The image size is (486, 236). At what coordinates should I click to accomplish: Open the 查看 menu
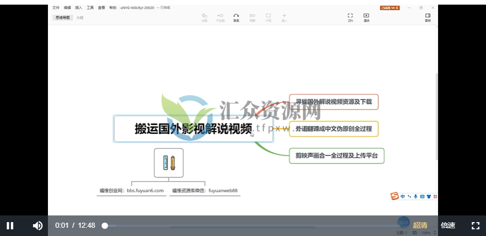click(x=102, y=8)
